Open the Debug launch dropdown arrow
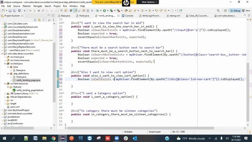Viewport: 252px width, 142px height. pos(101,11)
